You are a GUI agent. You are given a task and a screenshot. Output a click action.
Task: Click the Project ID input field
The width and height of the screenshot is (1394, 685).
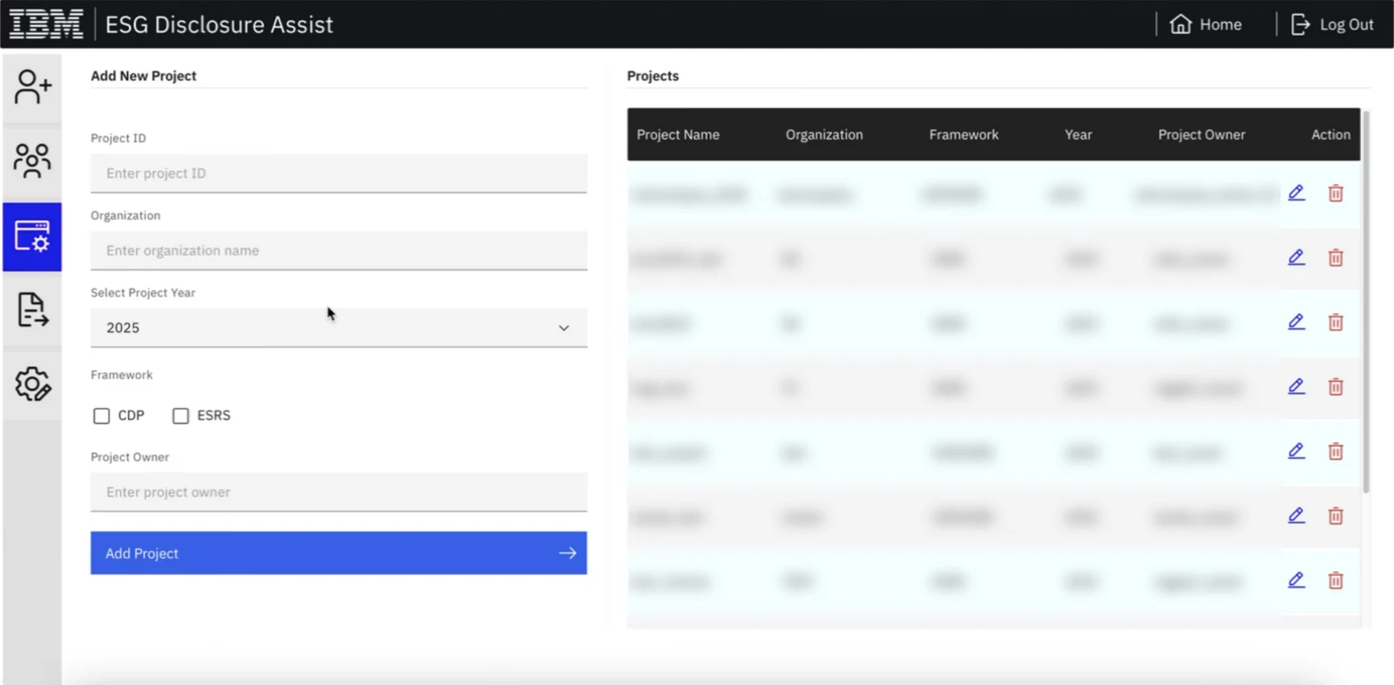click(x=339, y=173)
